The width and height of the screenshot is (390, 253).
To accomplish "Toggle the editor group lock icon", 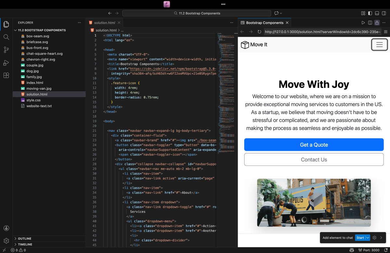I will 377,23.
